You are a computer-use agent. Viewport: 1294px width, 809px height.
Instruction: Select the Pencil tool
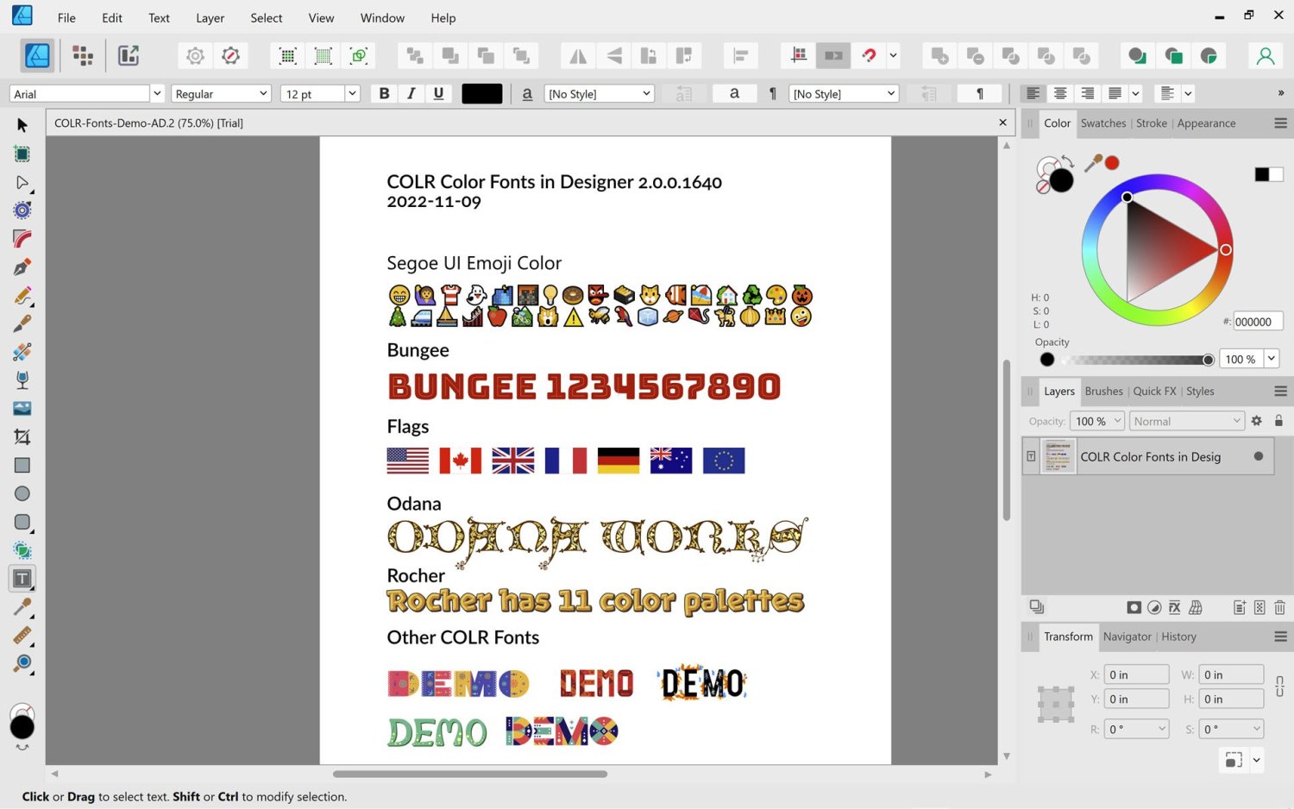point(22,296)
